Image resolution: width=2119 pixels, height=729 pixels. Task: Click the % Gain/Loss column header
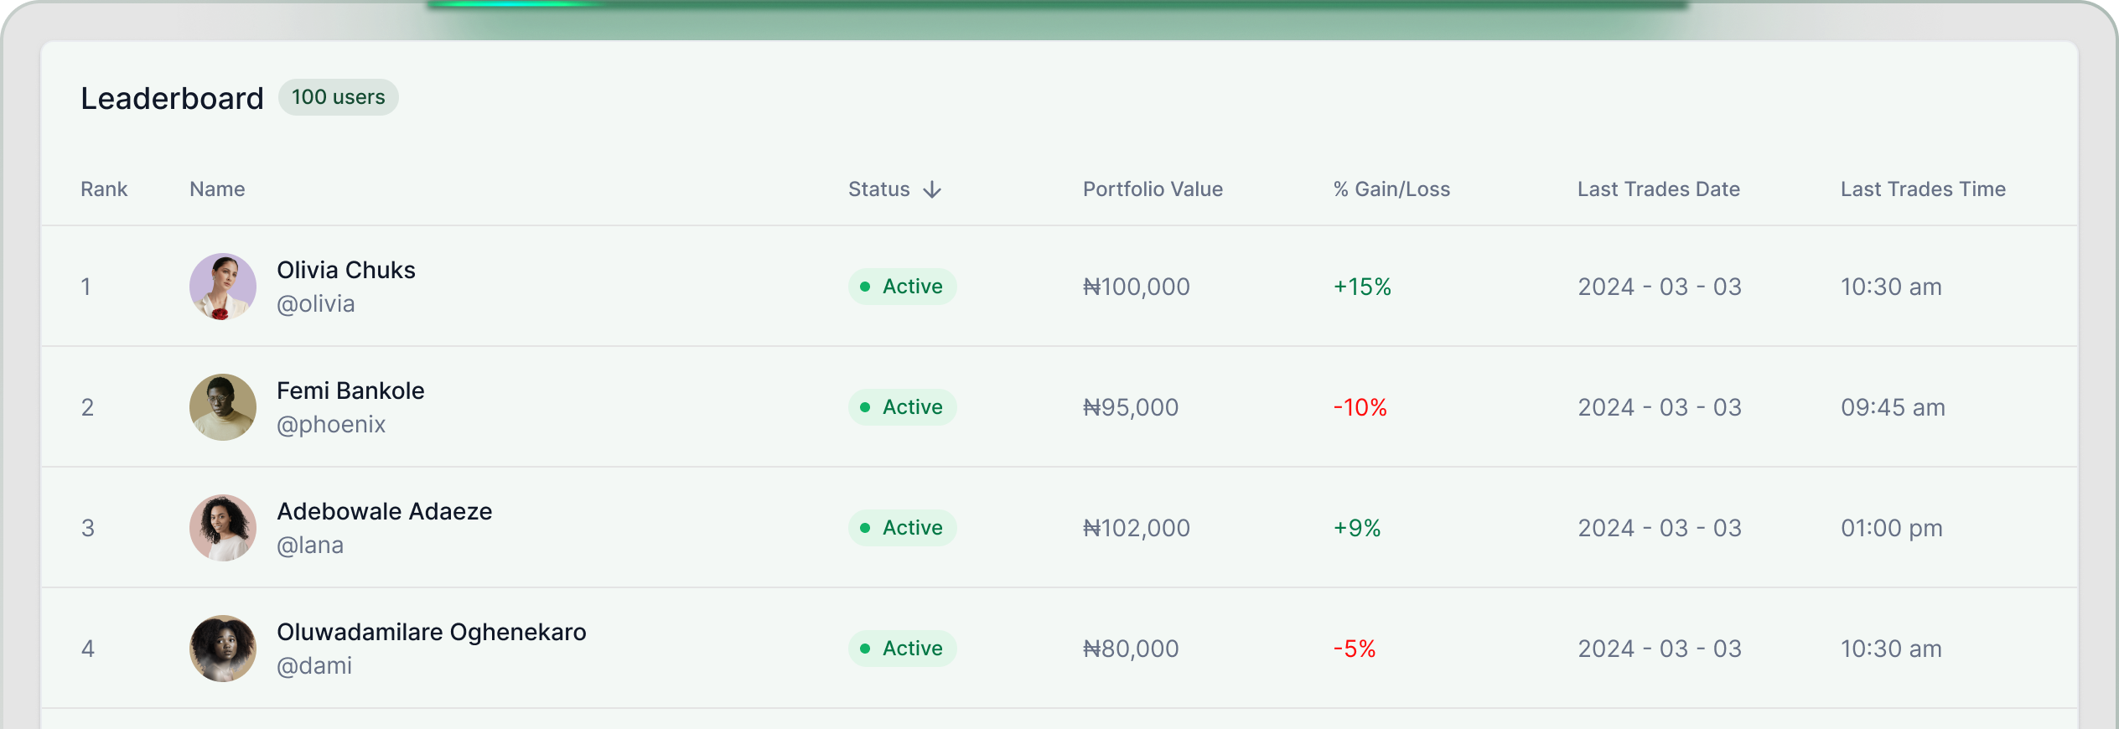point(1391,189)
